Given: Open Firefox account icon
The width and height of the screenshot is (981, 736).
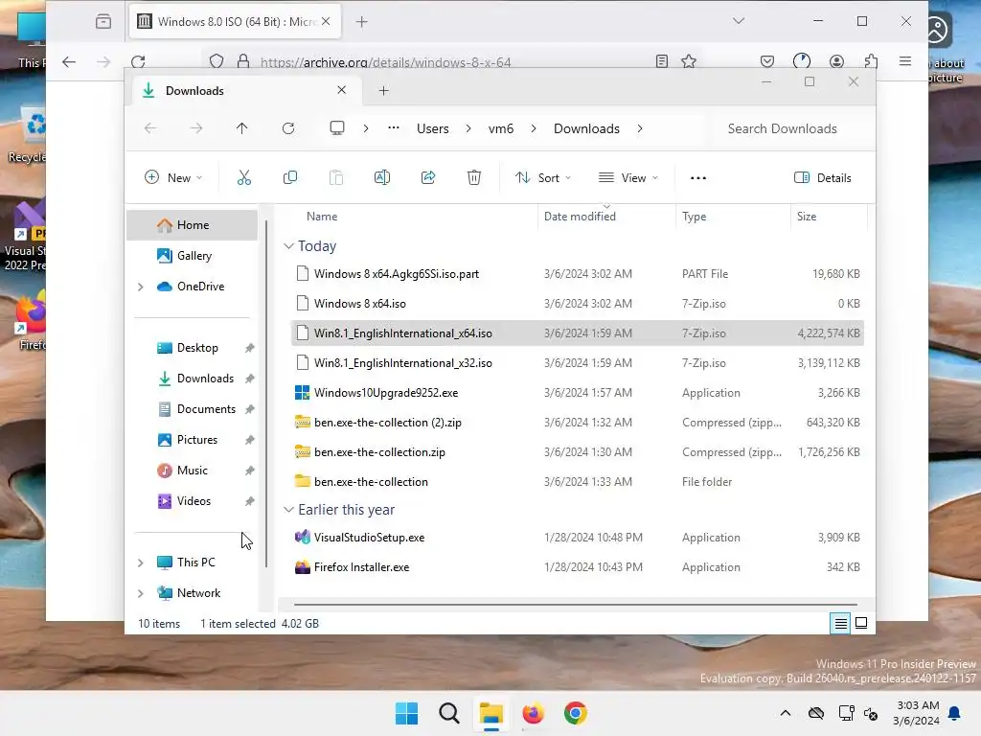Looking at the screenshot, I should [x=836, y=61].
